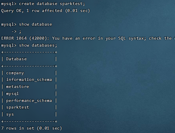Image resolution: width=175 pixels, height=133 pixels.
Task: Click the 'mysql' database row in table
Action: [x=13, y=94]
